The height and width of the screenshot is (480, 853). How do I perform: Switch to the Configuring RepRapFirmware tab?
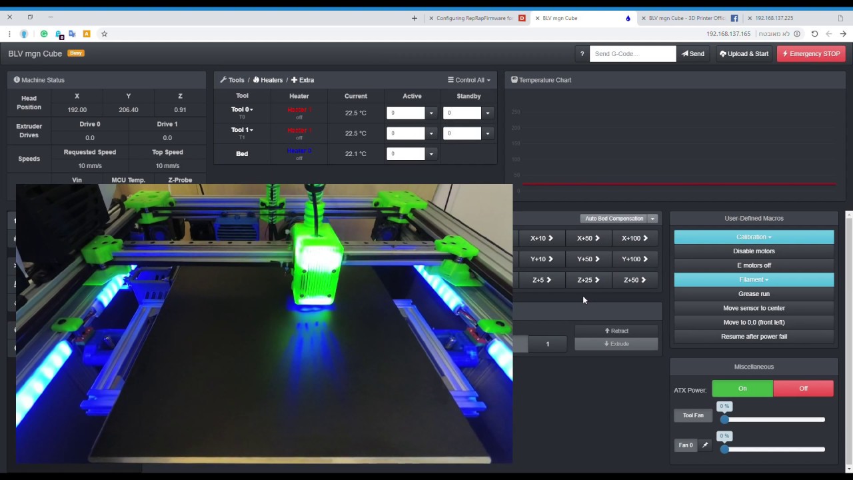click(476, 18)
